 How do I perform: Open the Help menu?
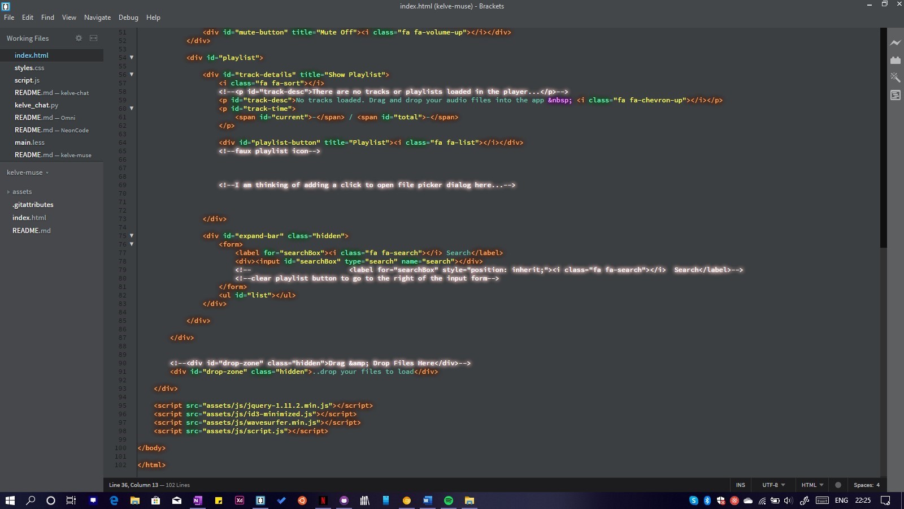[153, 18]
